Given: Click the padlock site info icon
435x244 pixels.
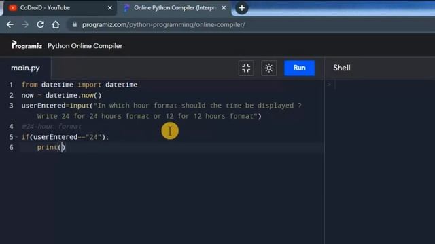Looking at the screenshot, I should (x=74, y=24).
